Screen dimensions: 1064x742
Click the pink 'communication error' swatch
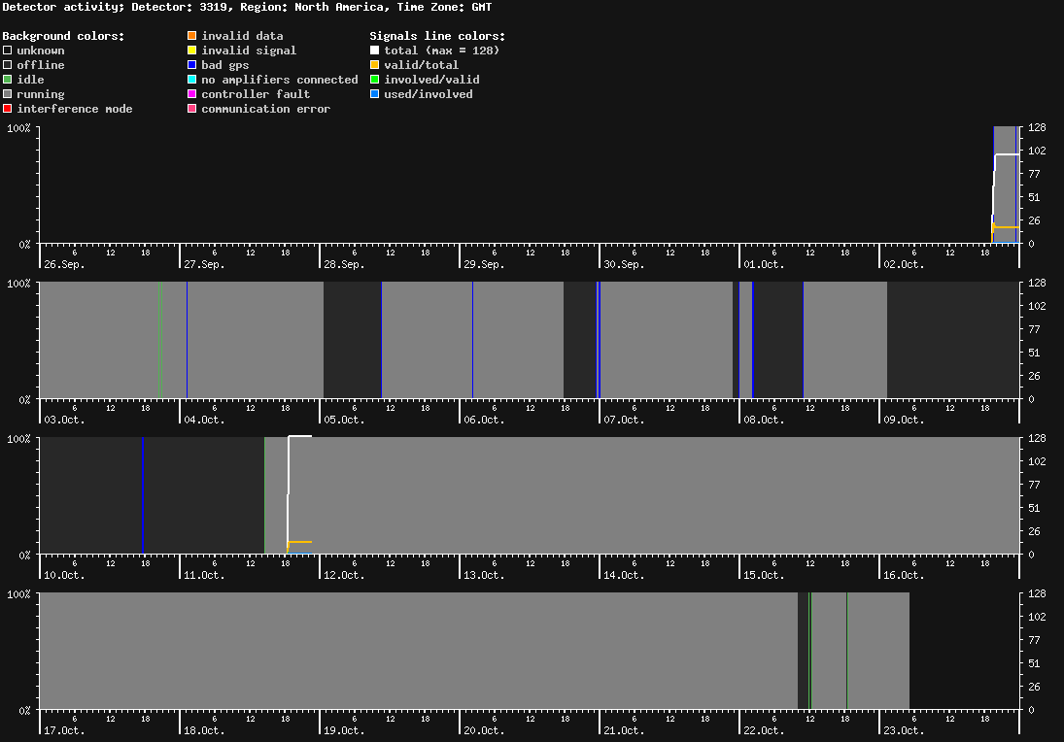tap(192, 109)
